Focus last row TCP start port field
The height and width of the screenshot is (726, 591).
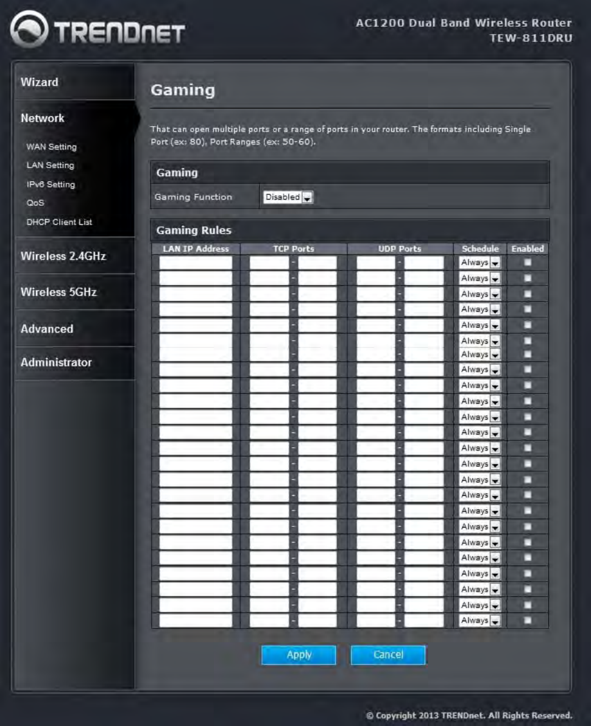269,621
